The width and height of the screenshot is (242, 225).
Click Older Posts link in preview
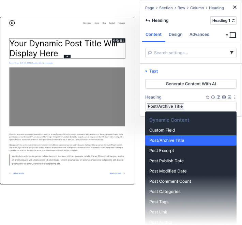pyautogui.click(x=18, y=173)
